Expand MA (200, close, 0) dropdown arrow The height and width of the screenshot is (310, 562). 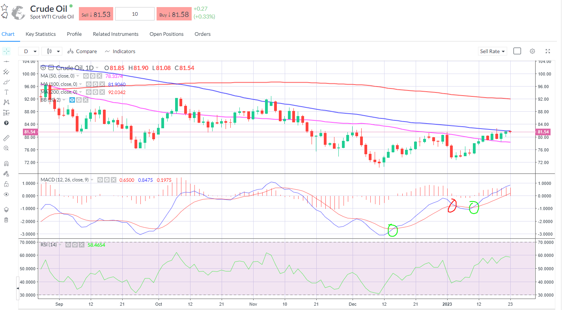[x=80, y=92]
